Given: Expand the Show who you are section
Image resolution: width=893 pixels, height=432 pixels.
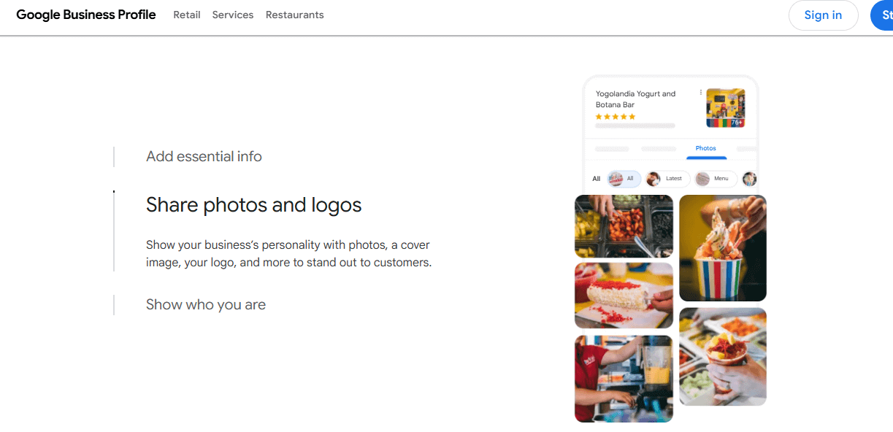Looking at the screenshot, I should pos(205,304).
